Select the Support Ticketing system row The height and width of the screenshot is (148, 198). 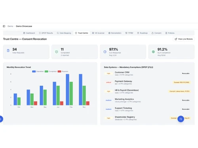147,109
